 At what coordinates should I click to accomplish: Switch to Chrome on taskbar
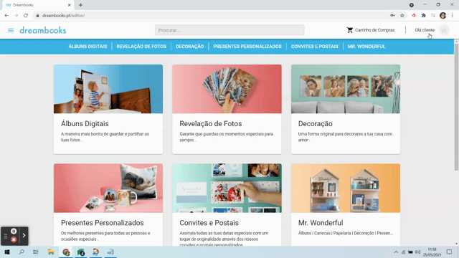click(66, 252)
